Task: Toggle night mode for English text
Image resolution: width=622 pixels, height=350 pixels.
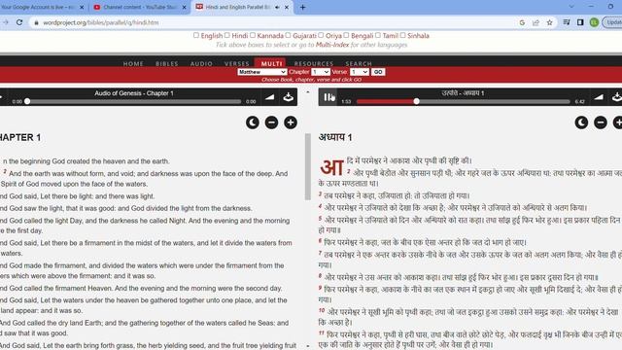Action: 253,122
